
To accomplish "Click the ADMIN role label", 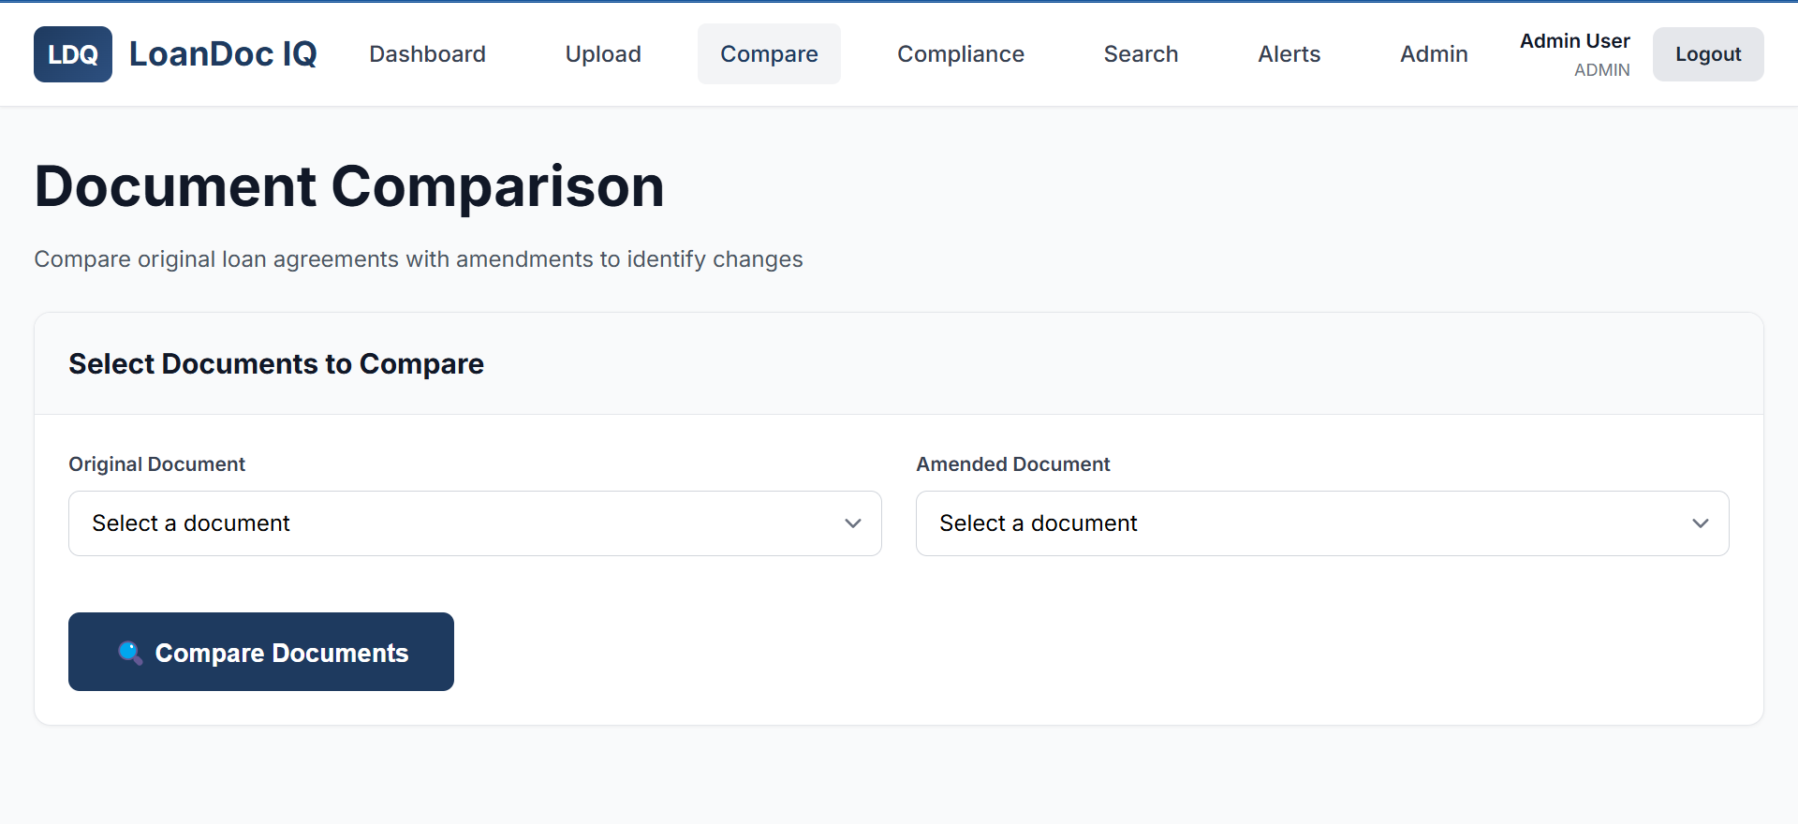I will coord(1601,70).
